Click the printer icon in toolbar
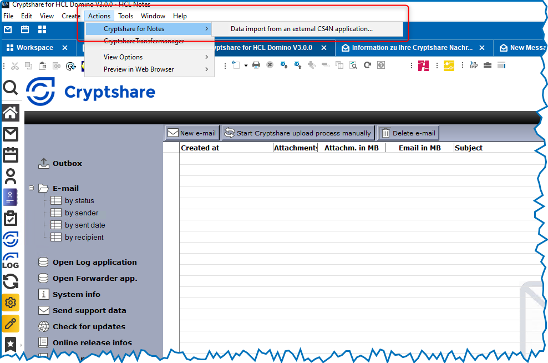This screenshot has height=363, width=548. 256,65
